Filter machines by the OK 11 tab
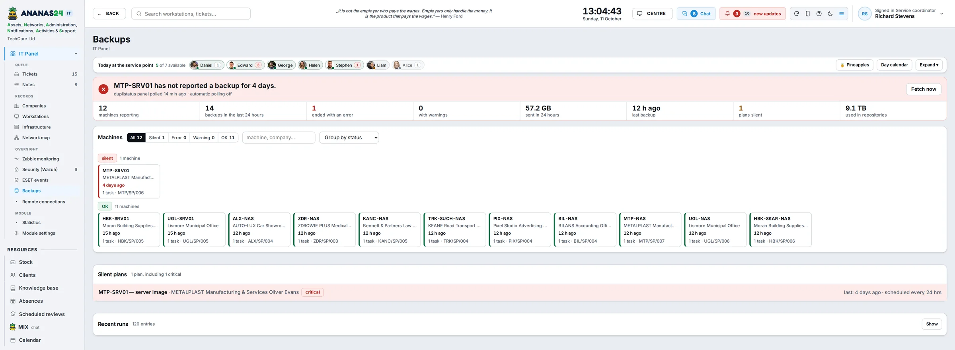955x350 pixels. 228,138
